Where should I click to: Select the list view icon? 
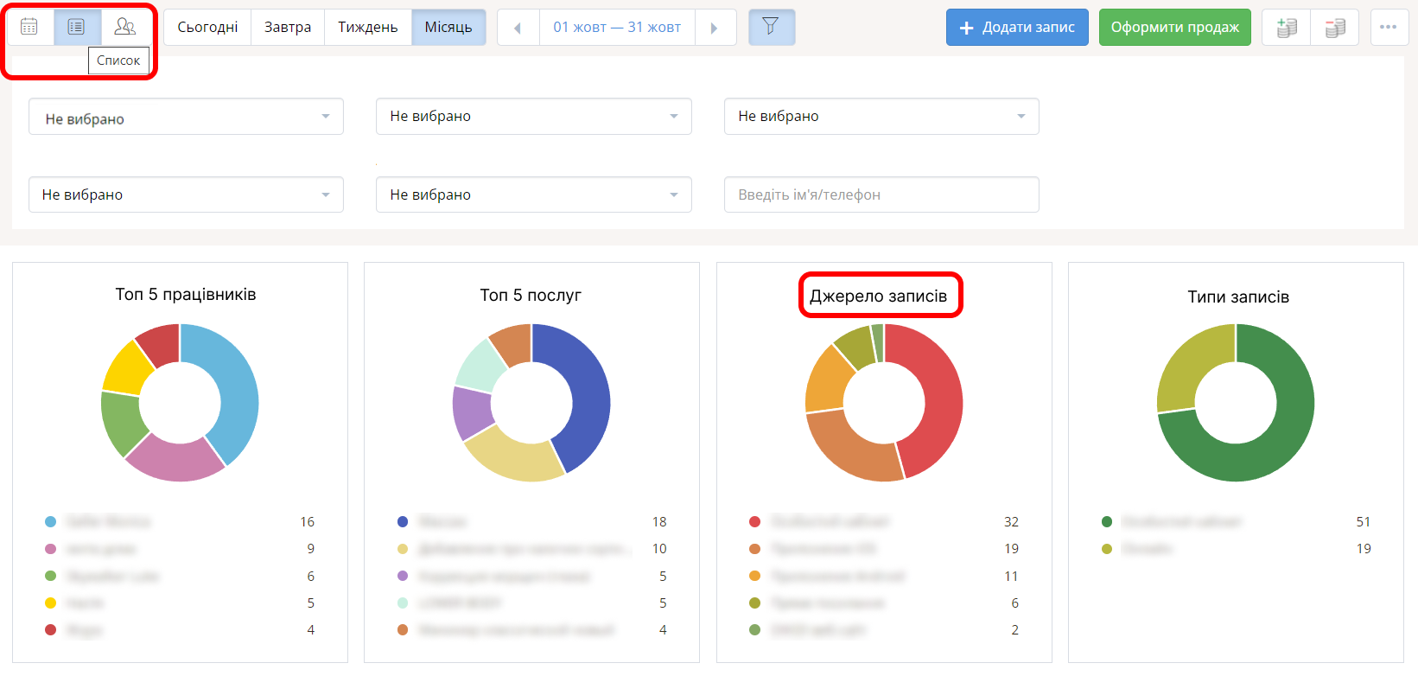(77, 27)
